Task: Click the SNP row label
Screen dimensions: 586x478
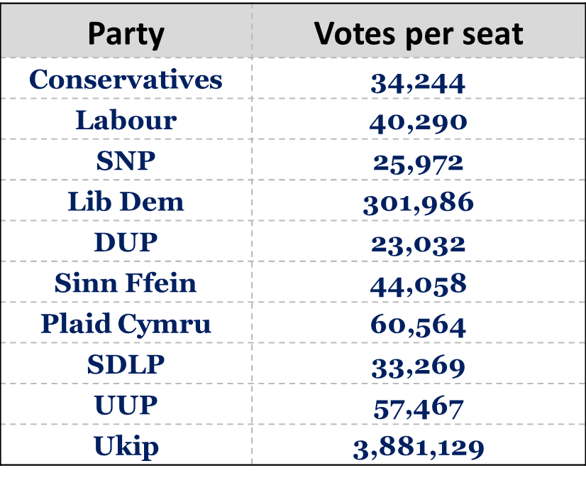Action: pos(126,161)
